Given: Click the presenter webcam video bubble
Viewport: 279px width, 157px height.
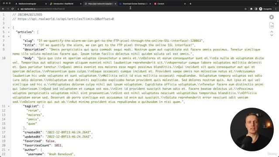Looking at the screenshot, I should 252,130.
